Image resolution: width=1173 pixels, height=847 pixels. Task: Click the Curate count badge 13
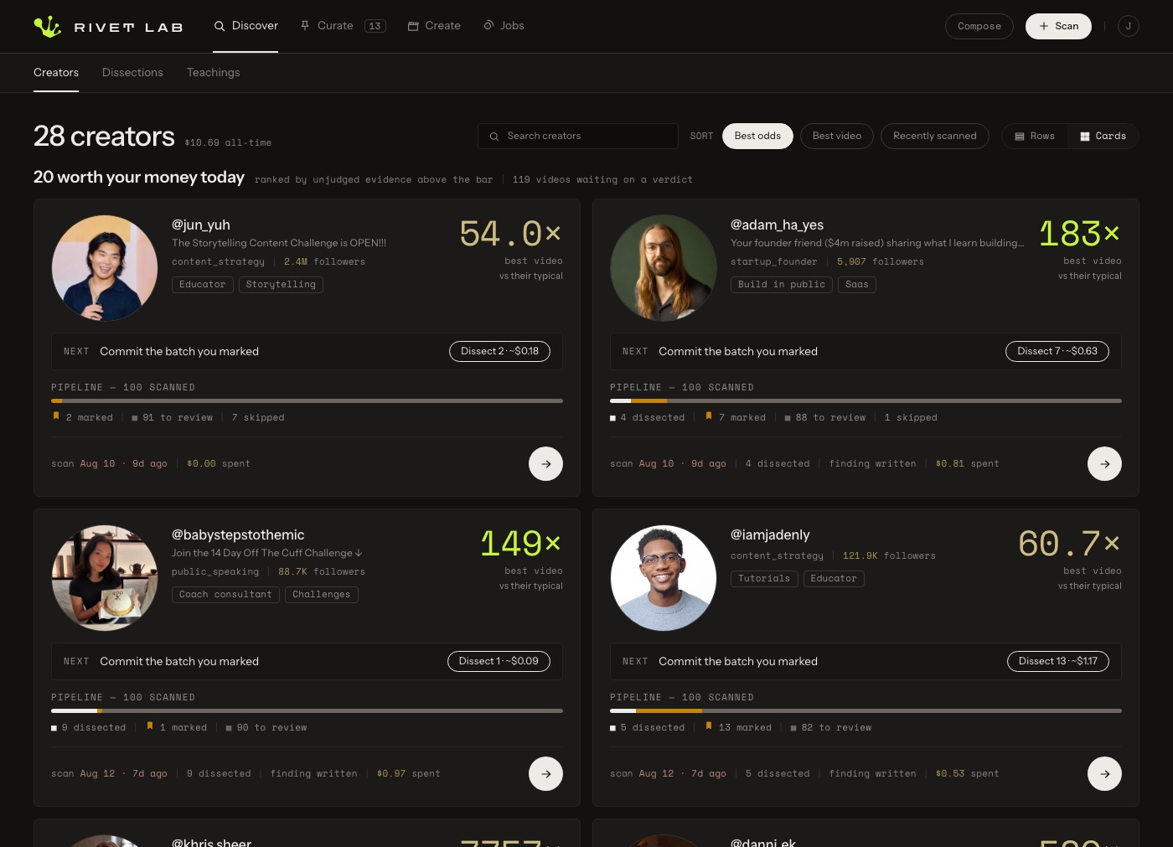375,26
